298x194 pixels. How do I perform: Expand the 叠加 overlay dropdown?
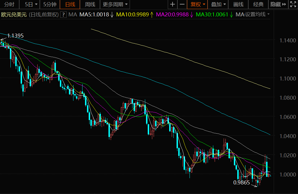pos(218,4)
